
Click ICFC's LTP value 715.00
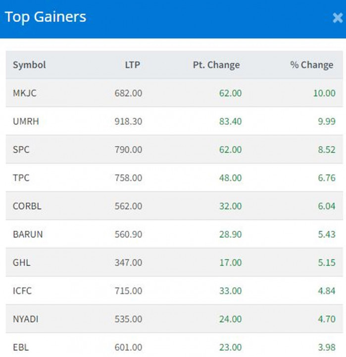tap(127, 291)
